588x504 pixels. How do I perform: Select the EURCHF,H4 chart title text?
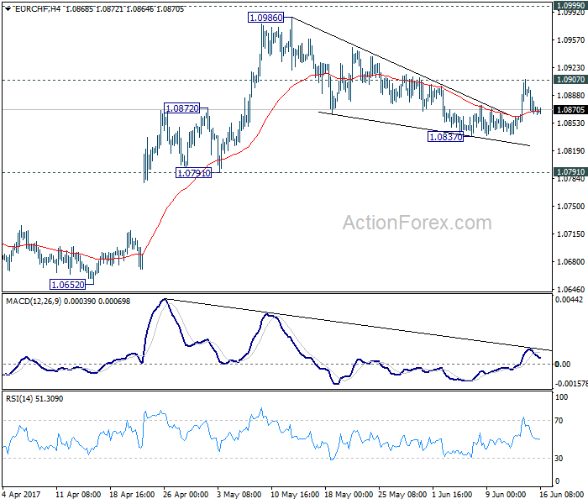[38, 9]
